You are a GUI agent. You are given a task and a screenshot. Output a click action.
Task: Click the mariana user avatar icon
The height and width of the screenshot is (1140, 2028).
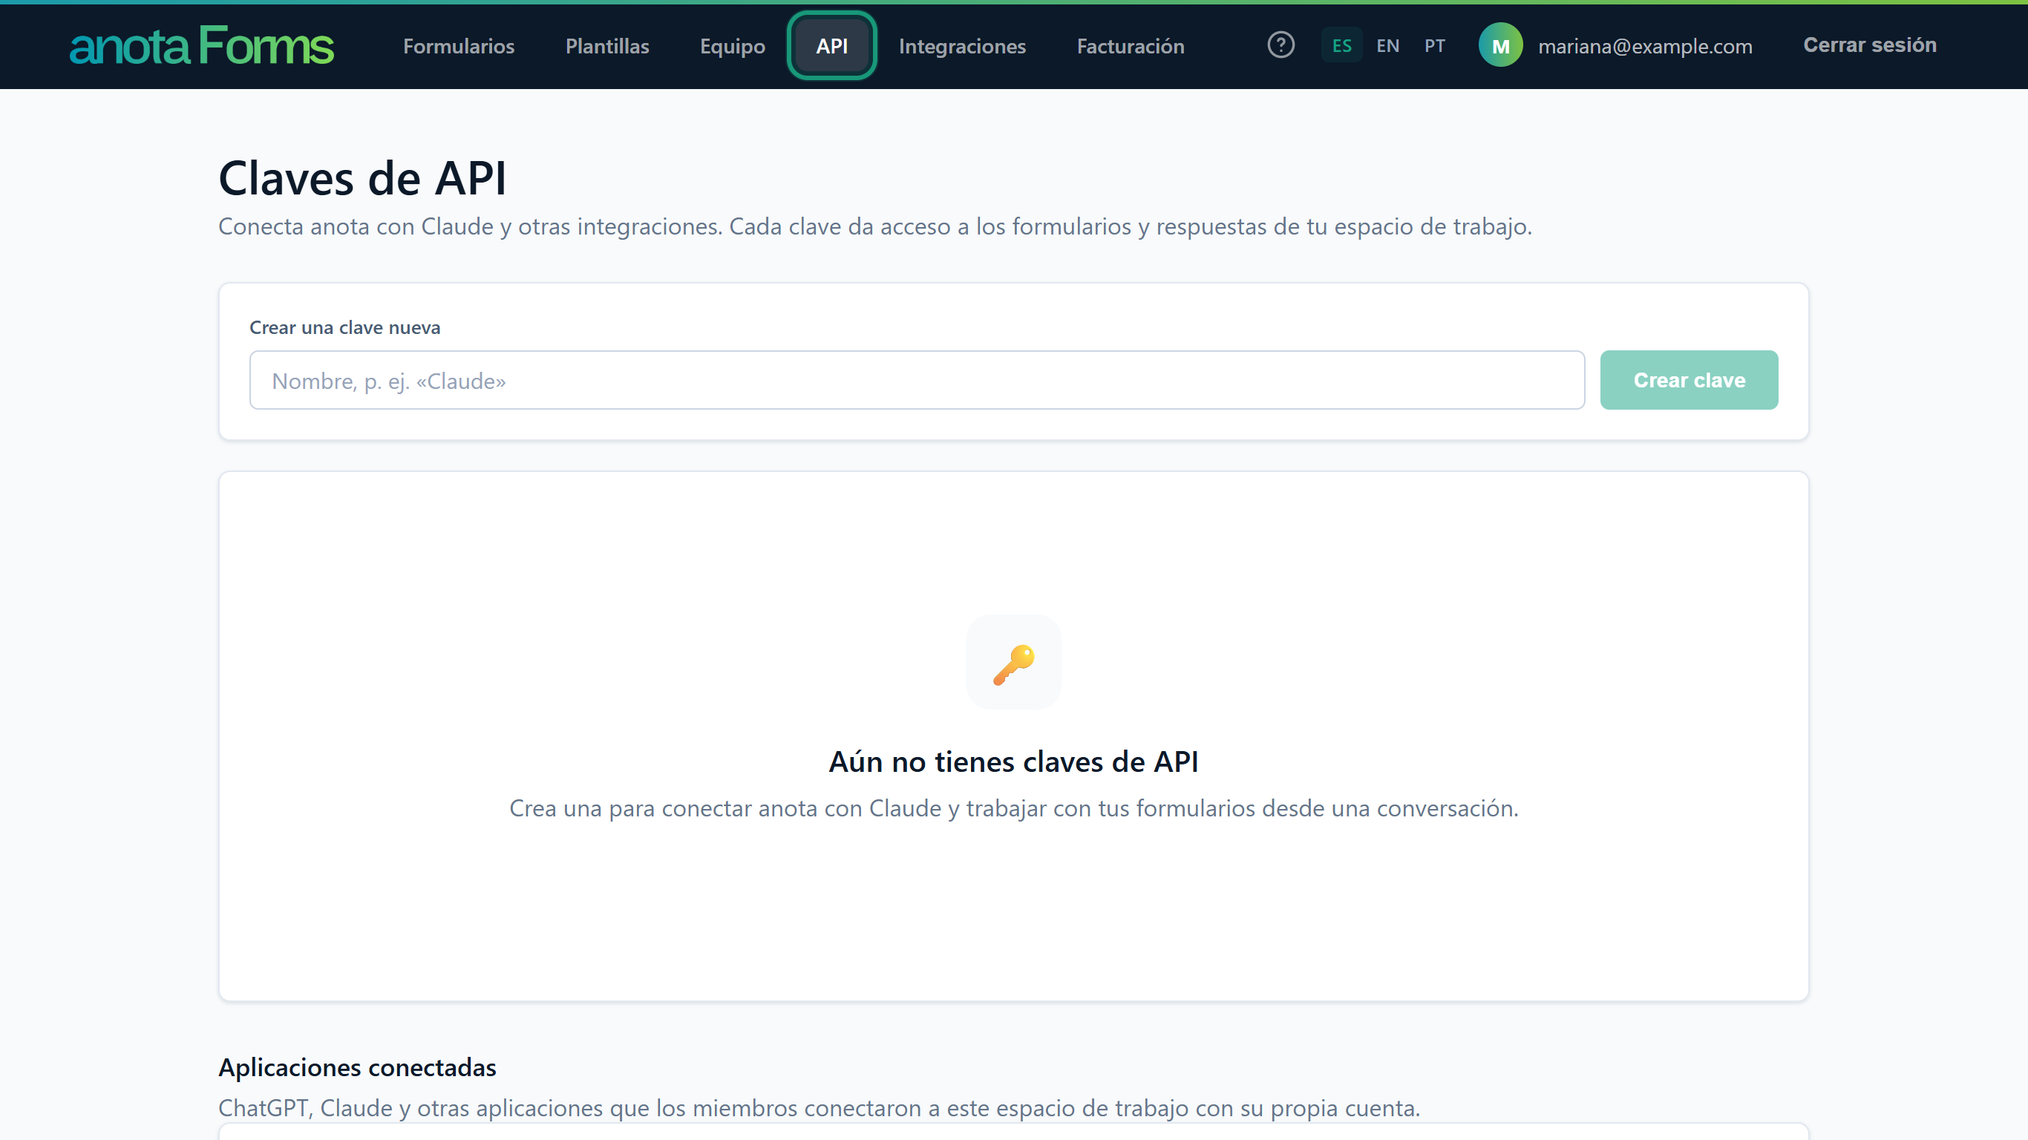pos(1500,45)
